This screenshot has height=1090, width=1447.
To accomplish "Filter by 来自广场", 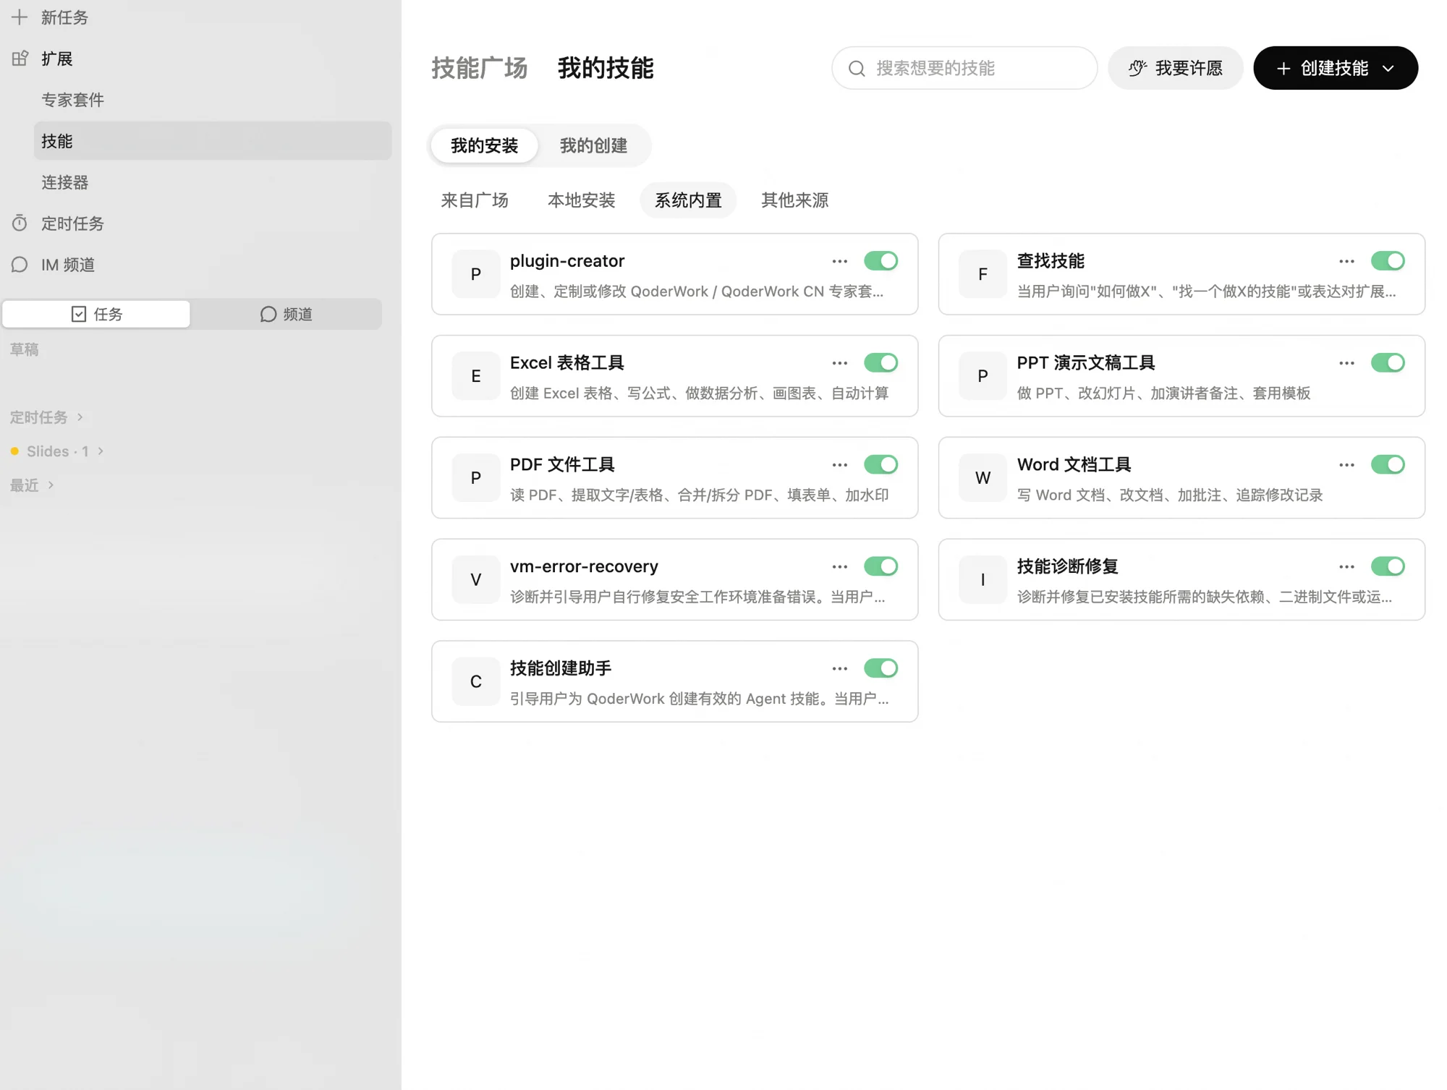I will point(475,200).
